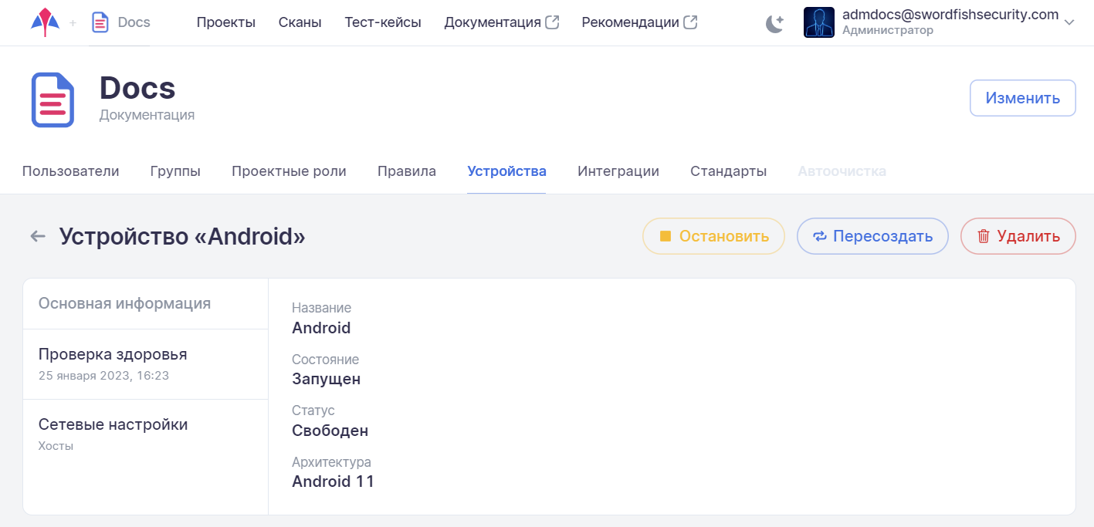Switch to the Пользователи tab
This screenshot has height=527, width=1094.
[70, 171]
